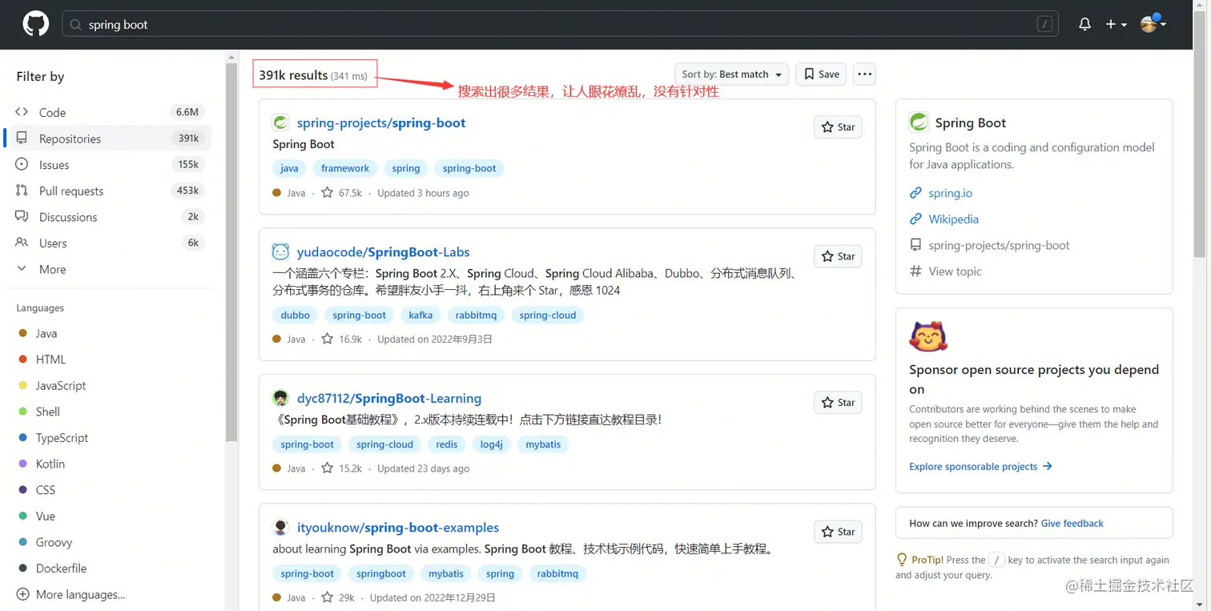
Task: Open dyc87112/SpringBoot-Learning repository
Action: 389,398
